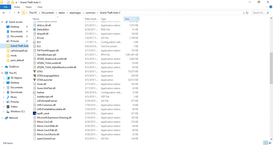Open the Size column filter dropdown
This screenshot has height=145, width=273.
coord(138,19)
